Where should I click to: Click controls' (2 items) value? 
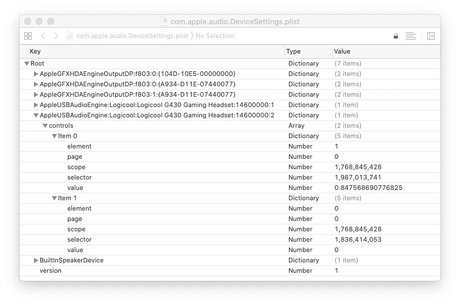click(x=348, y=125)
